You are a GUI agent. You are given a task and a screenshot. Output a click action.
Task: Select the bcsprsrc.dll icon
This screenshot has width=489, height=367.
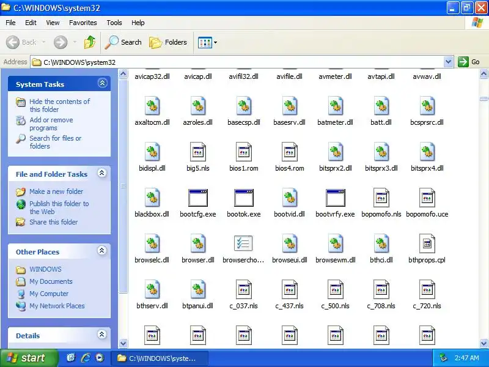pyautogui.click(x=427, y=106)
